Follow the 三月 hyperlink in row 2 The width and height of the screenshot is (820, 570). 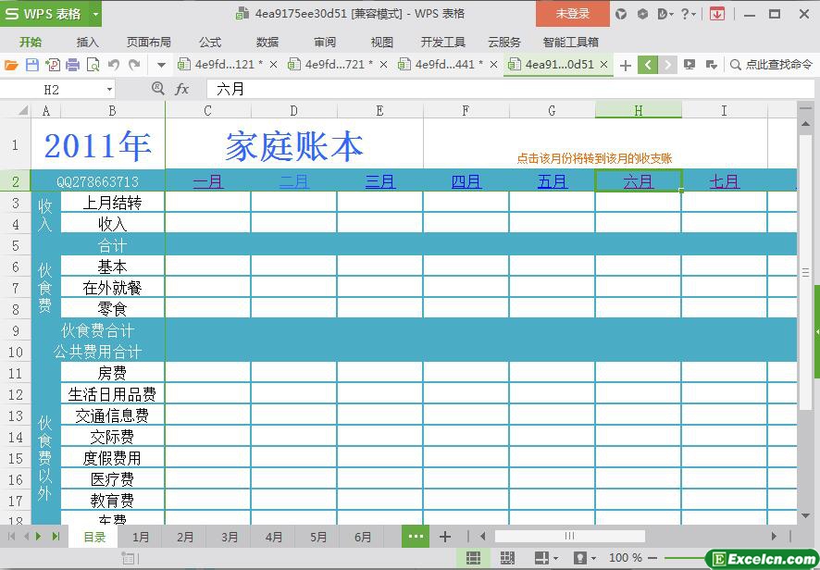(379, 181)
